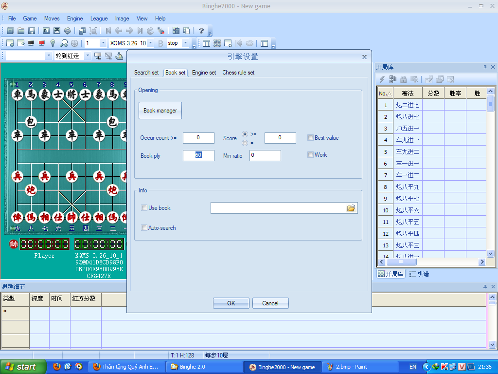Sort by the 胜率 column header
The image size is (498, 374).
(455, 93)
